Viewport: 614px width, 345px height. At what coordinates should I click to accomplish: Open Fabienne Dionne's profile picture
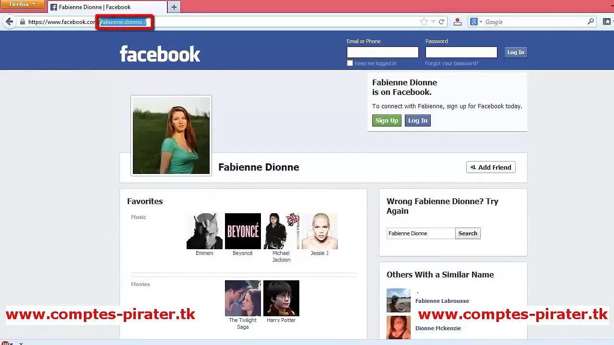click(171, 136)
